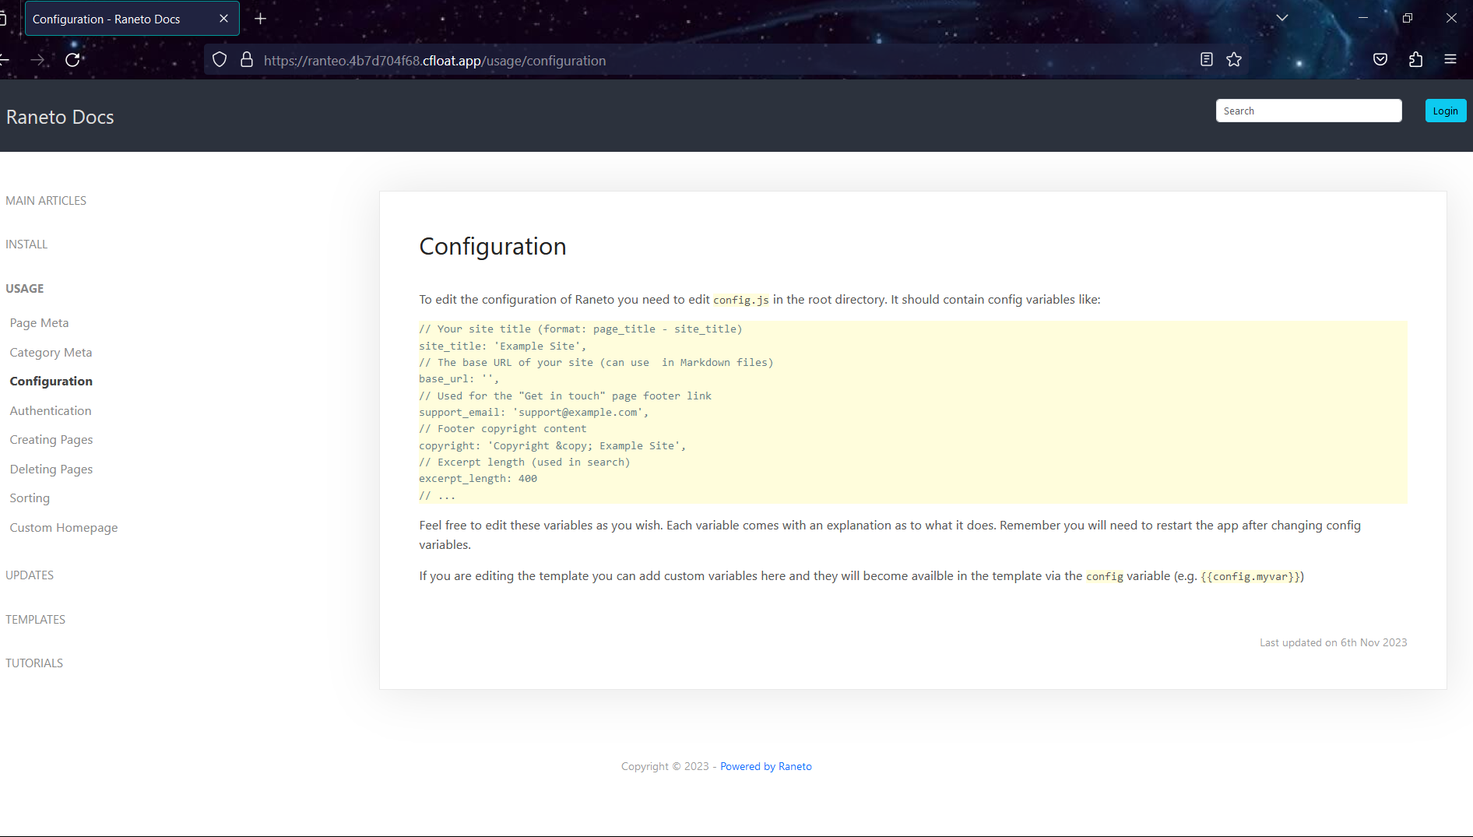Open the extensions puzzle icon
1473x837 pixels.
click(x=1415, y=59)
